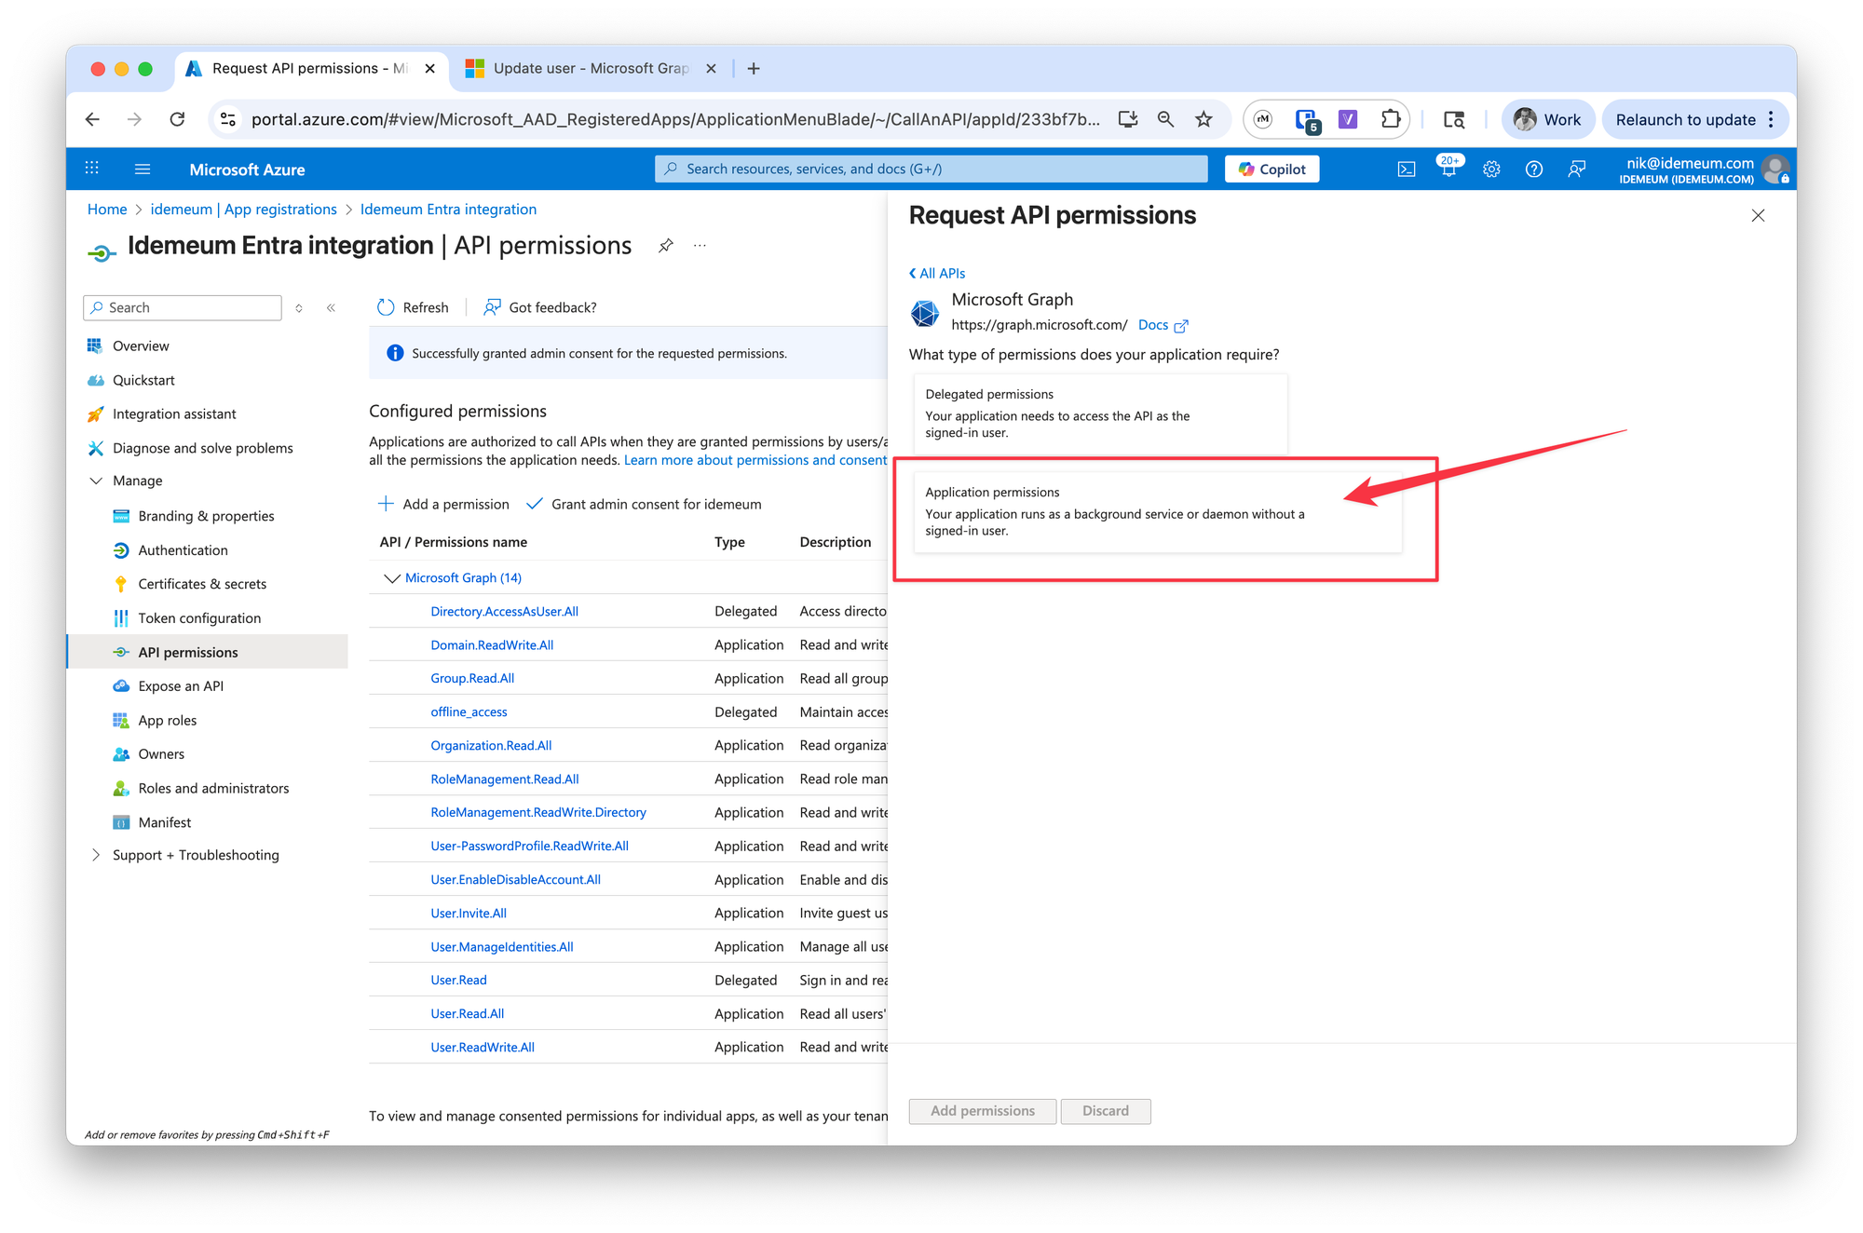Open Directory.AccessAsUser.All permission
Viewport: 1863px width, 1233px height.
pos(505,612)
